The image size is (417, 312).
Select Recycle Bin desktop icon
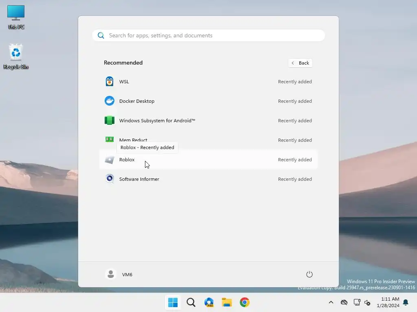(x=16, y=57)
